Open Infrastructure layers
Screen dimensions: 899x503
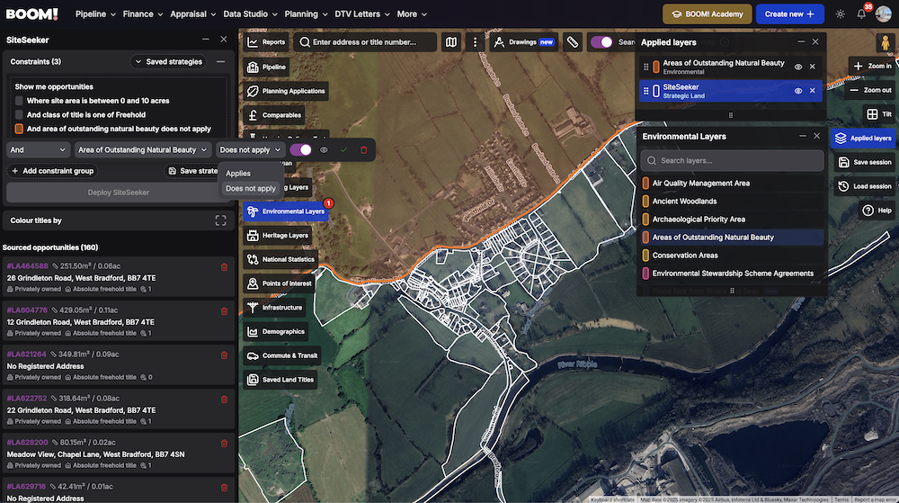[274, 308]
